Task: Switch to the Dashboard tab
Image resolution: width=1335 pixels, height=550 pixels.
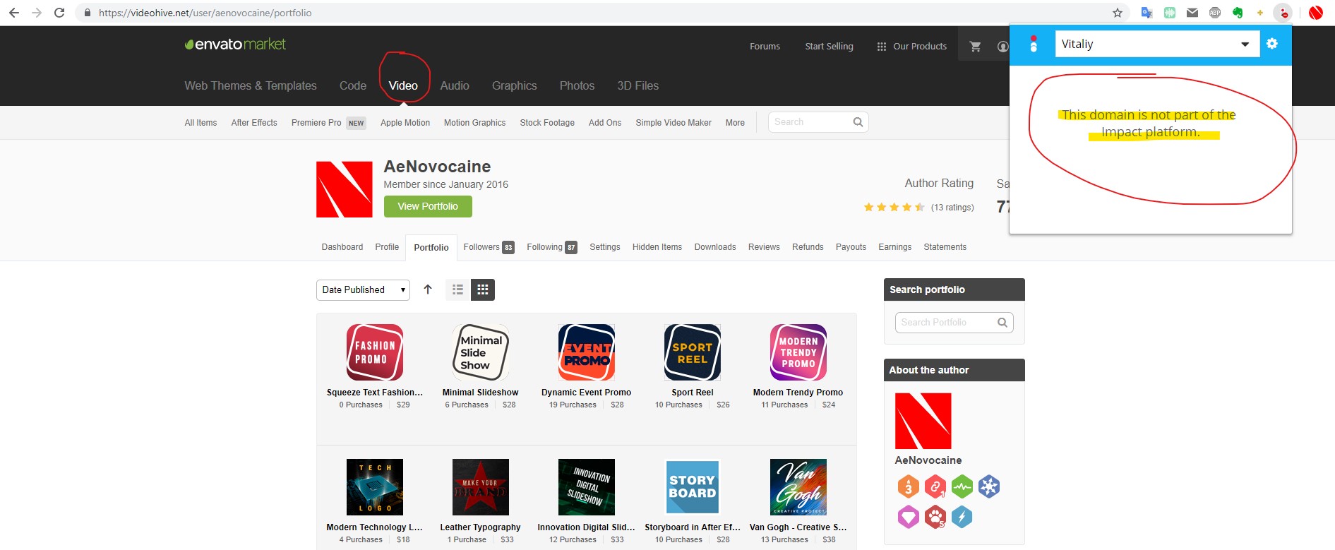Action: pyautogui.click(x=342, y=247)
